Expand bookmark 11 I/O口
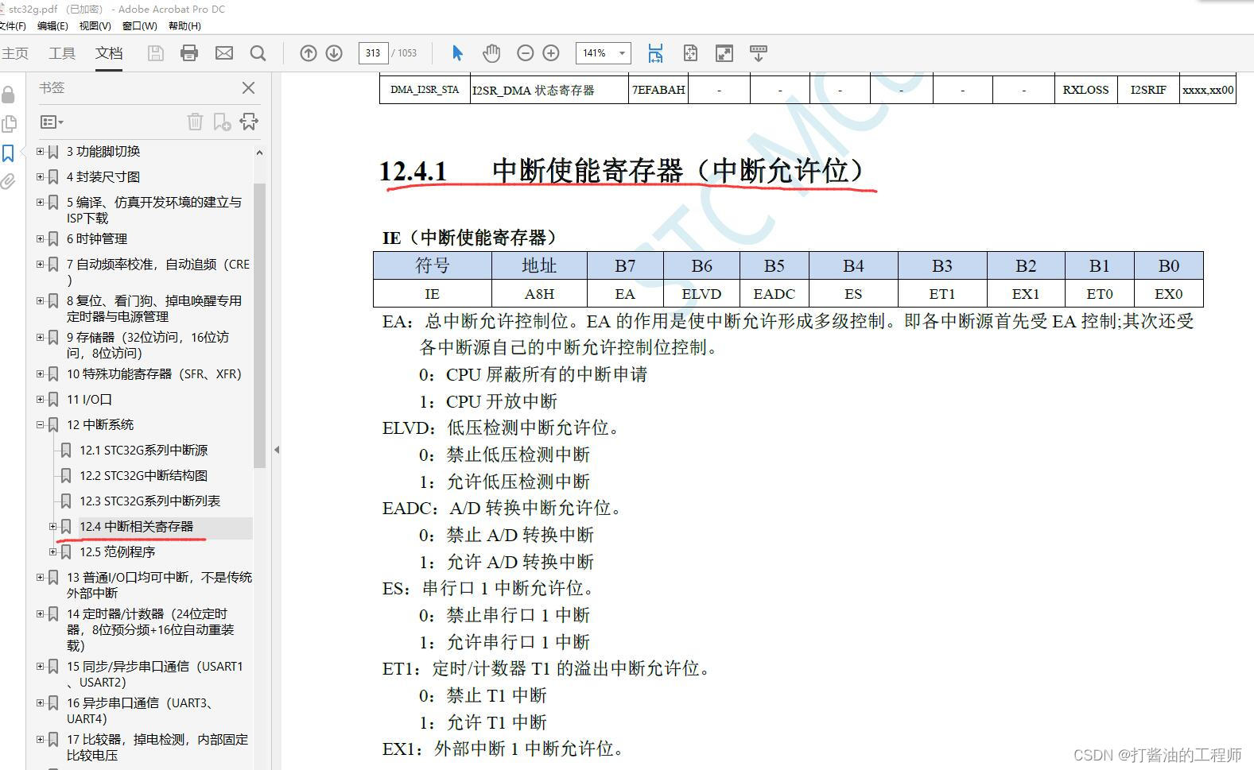This screenshot has width=1254, height=770. tap(40, 399)
